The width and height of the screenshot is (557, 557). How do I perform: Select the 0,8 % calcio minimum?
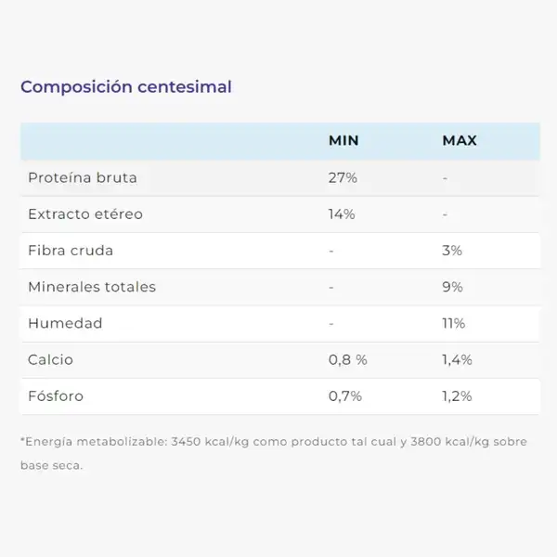(348, 360)
